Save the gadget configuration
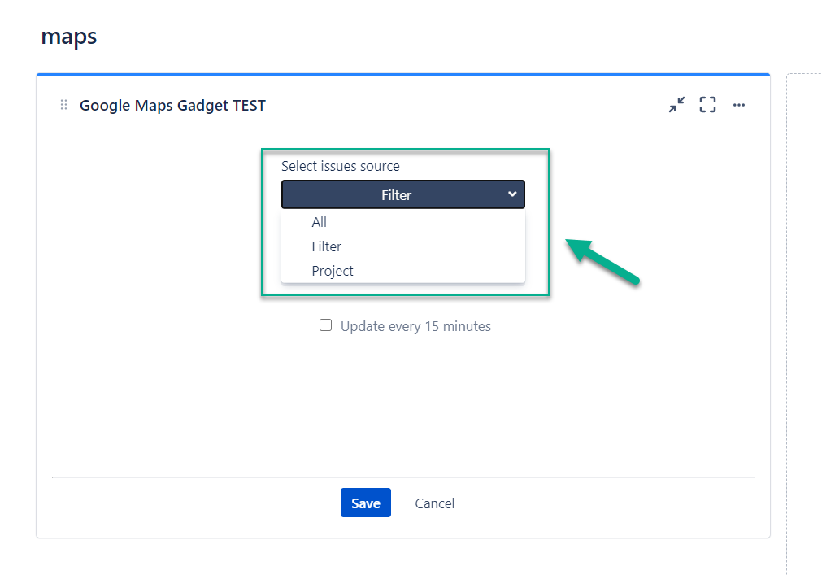Image resolution: width=822 pixels, height=575 pixels. (x=366, y=503)
